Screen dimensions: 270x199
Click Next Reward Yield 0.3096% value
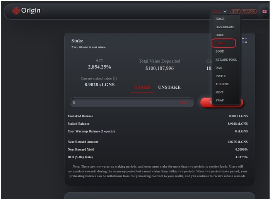tap(241, 149)
